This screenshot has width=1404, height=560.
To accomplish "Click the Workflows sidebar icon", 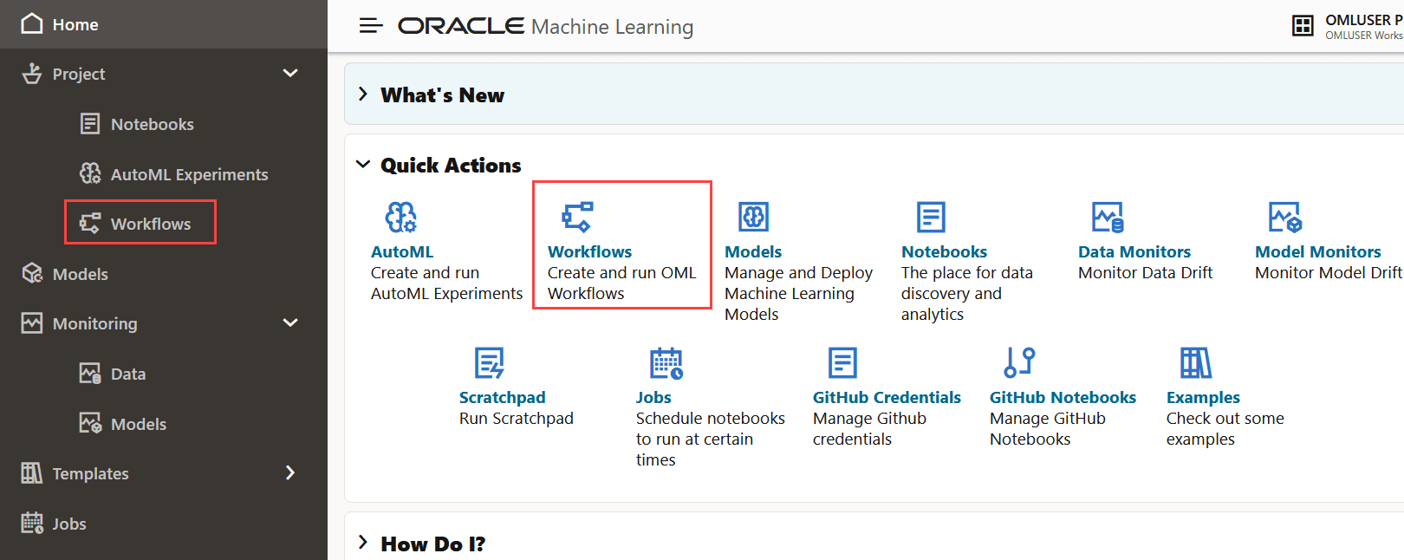I will pos(90,223).
